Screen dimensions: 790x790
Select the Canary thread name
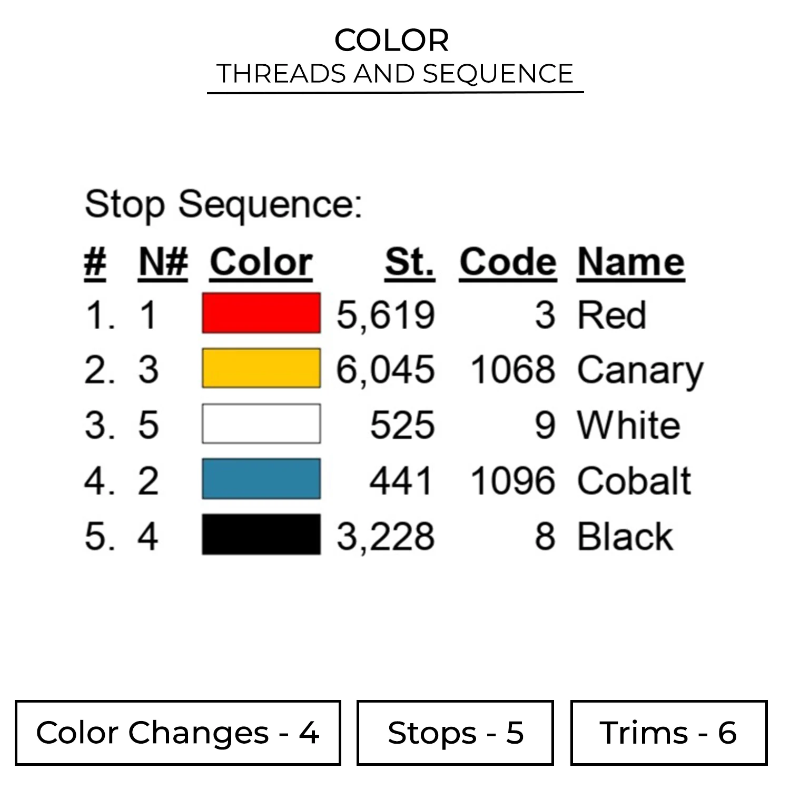[x=640, y=370]
